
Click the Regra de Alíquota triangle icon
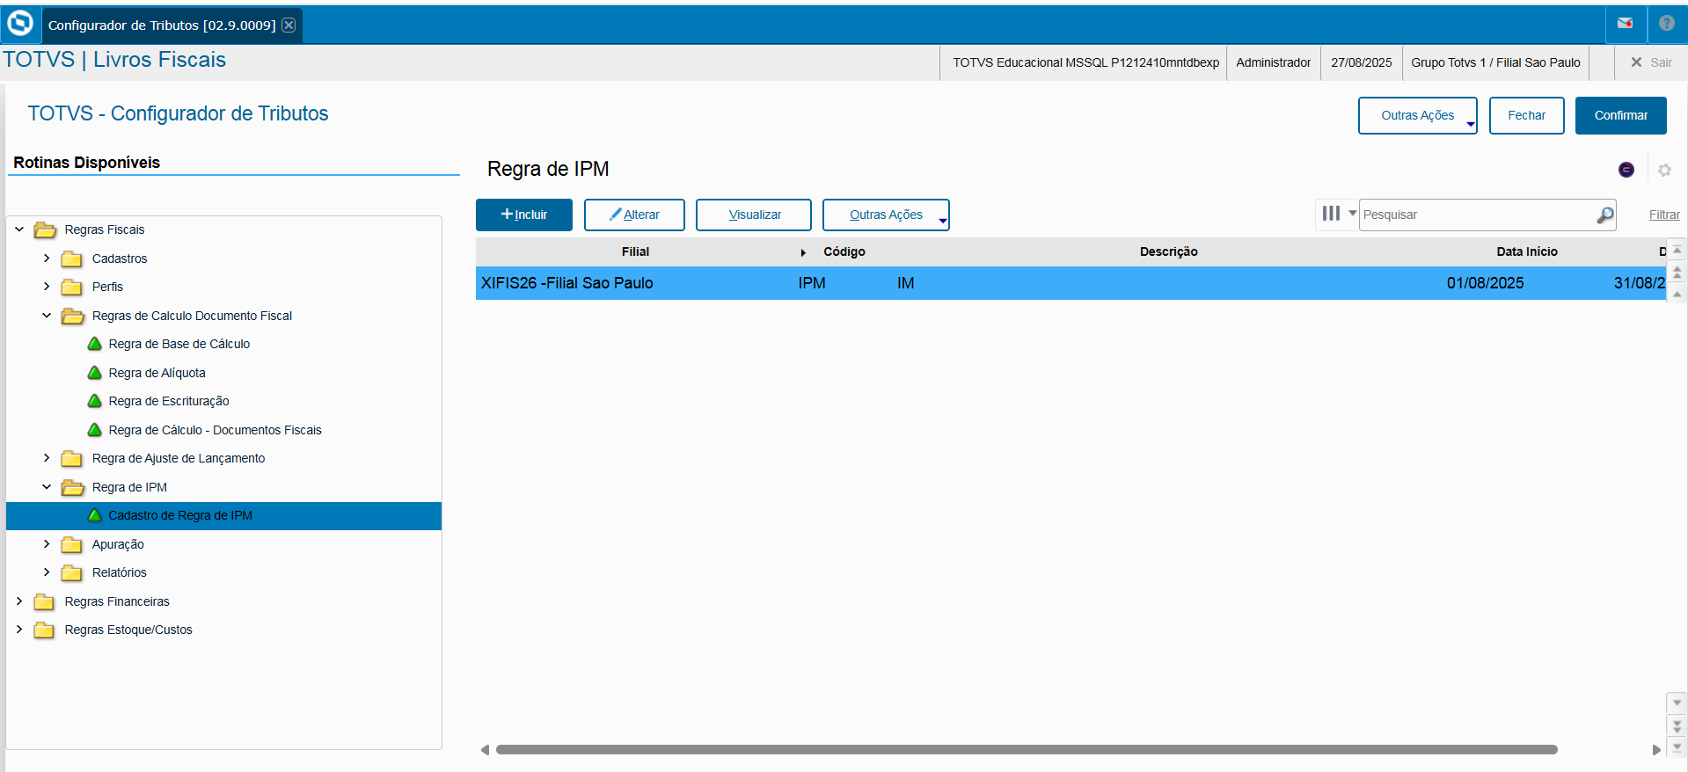(95, 373)
